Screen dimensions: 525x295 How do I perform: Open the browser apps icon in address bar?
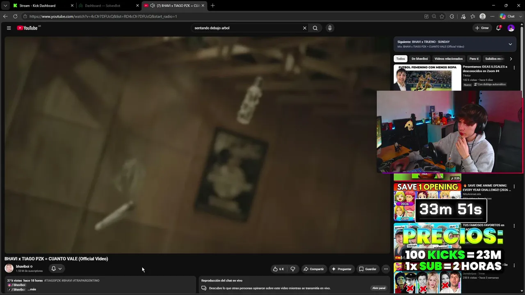[427, 16]
